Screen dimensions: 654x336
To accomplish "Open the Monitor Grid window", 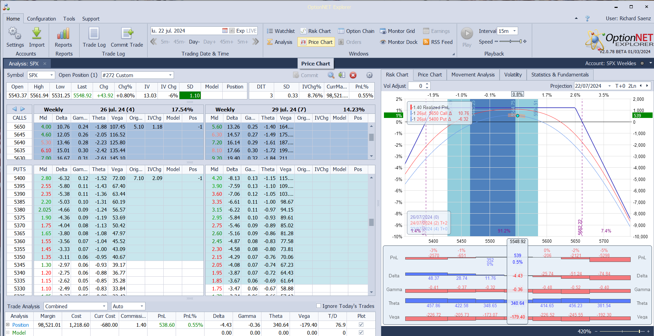I will tap(397, 31).
